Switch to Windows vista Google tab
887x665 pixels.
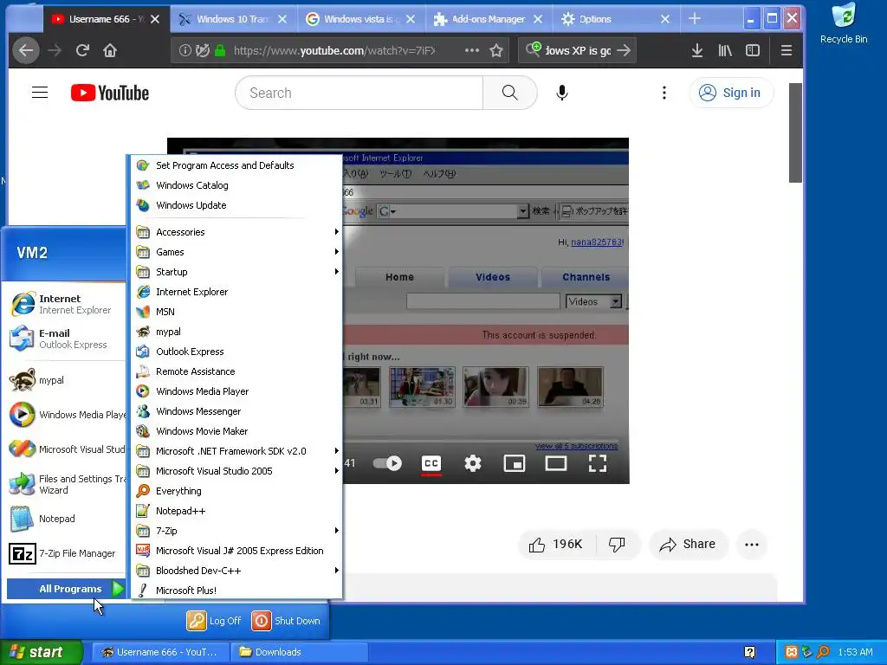click(360, 19)
